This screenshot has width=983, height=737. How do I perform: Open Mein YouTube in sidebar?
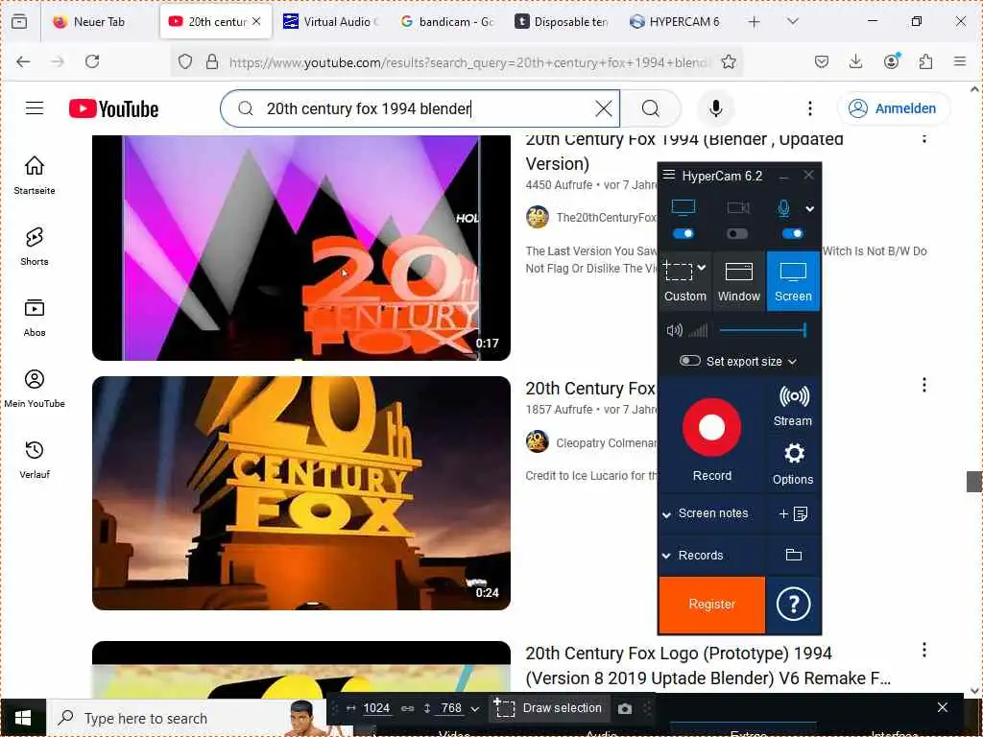click(x=35, y=388)
